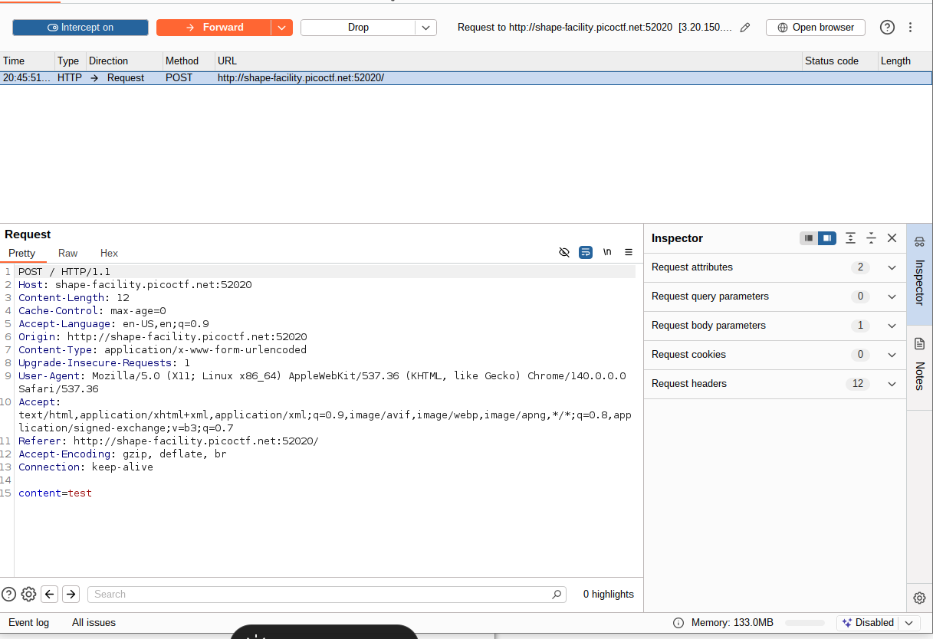Toggle hidden message parts eye icon
Screen dimensions: 933x639
[564, 252]
